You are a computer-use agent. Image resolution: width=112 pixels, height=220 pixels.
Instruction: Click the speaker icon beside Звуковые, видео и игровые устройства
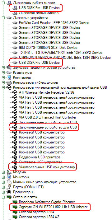(9, 68)
